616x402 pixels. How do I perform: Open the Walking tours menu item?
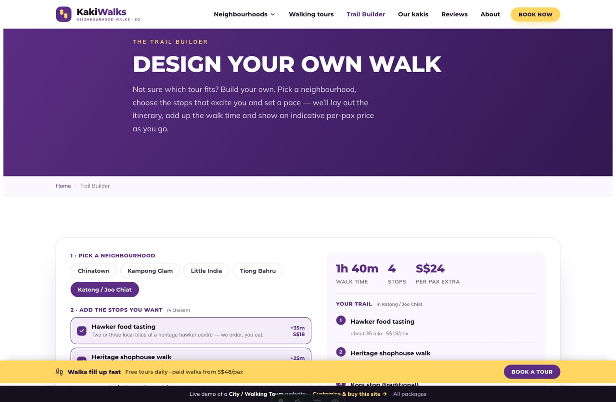click(311, 14)
